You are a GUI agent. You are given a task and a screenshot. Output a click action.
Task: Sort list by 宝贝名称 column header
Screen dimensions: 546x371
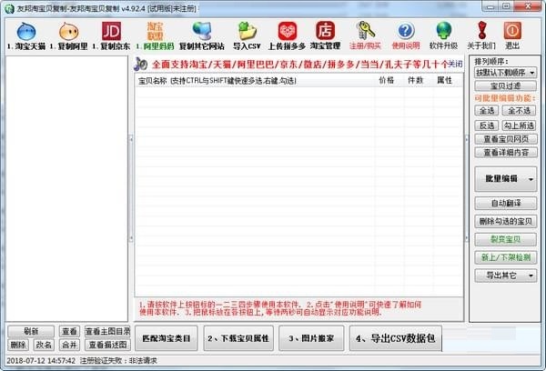pyautogui.click(x=255, y=81)
